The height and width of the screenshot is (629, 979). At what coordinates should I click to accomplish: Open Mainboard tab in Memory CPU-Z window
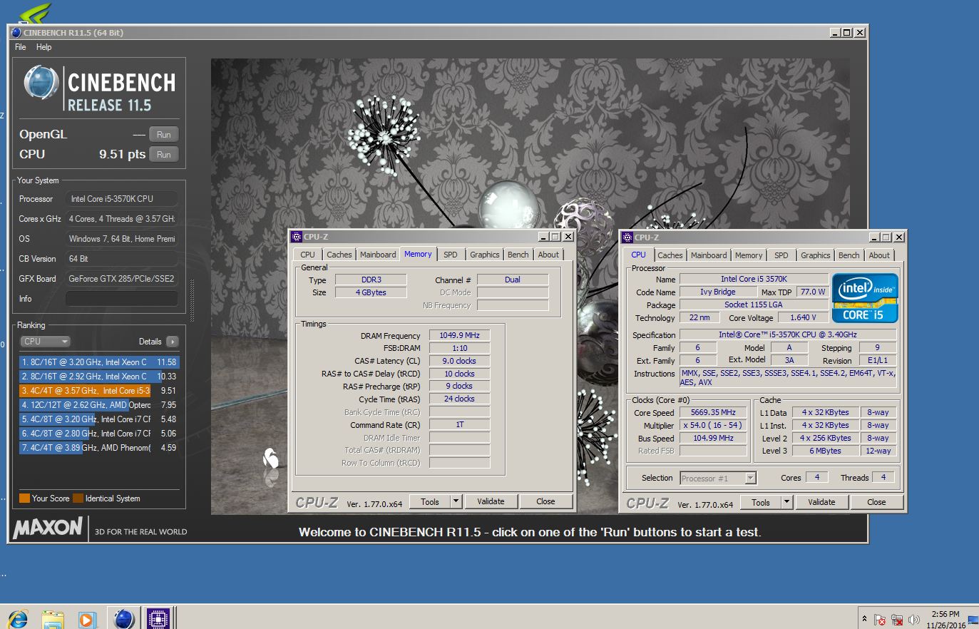click(x=378, y=255)
